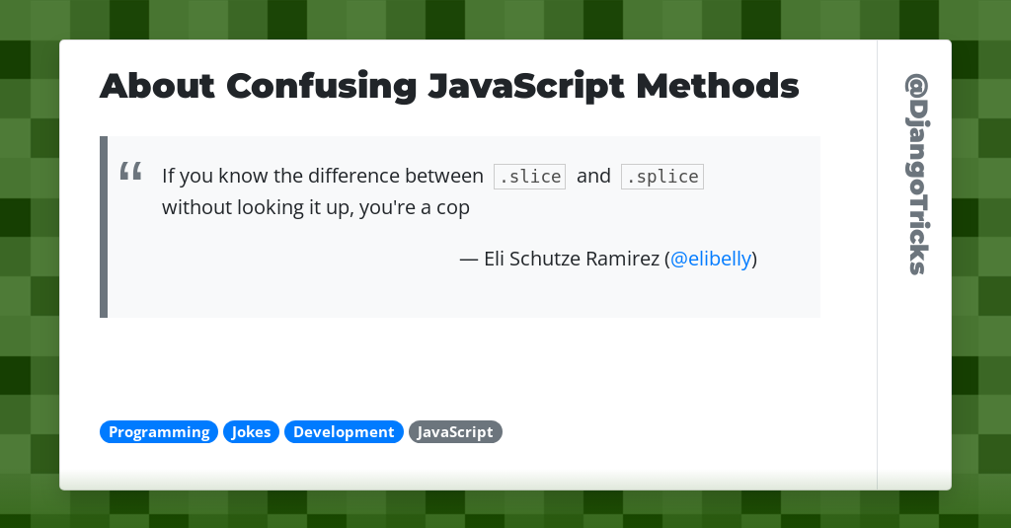This screenshot has width=1011, height=528.
Task: Open the Development tag
Action: tap(344, 432)
